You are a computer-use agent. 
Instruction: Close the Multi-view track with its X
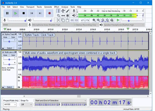3,52
